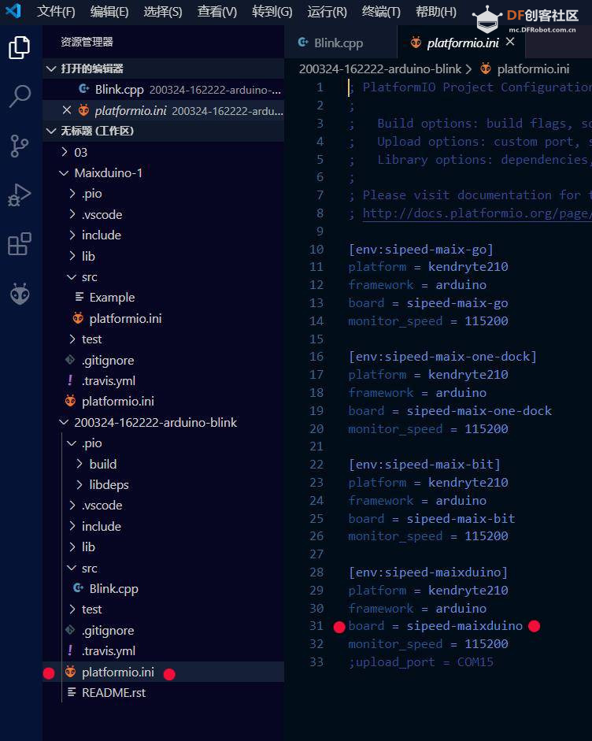
Task: Open .travis.yml under arduino-blink
Action: pos(164,650)
